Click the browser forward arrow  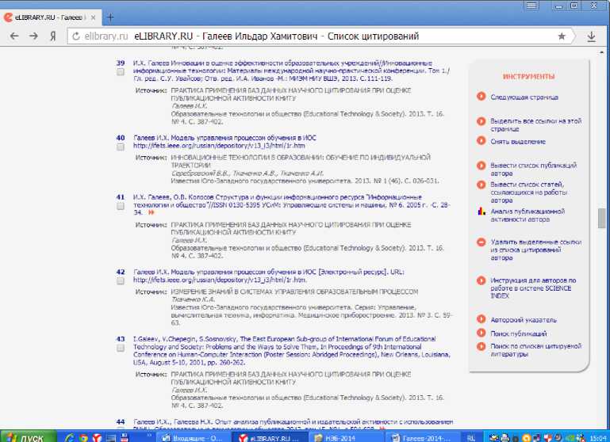point(33,36)
